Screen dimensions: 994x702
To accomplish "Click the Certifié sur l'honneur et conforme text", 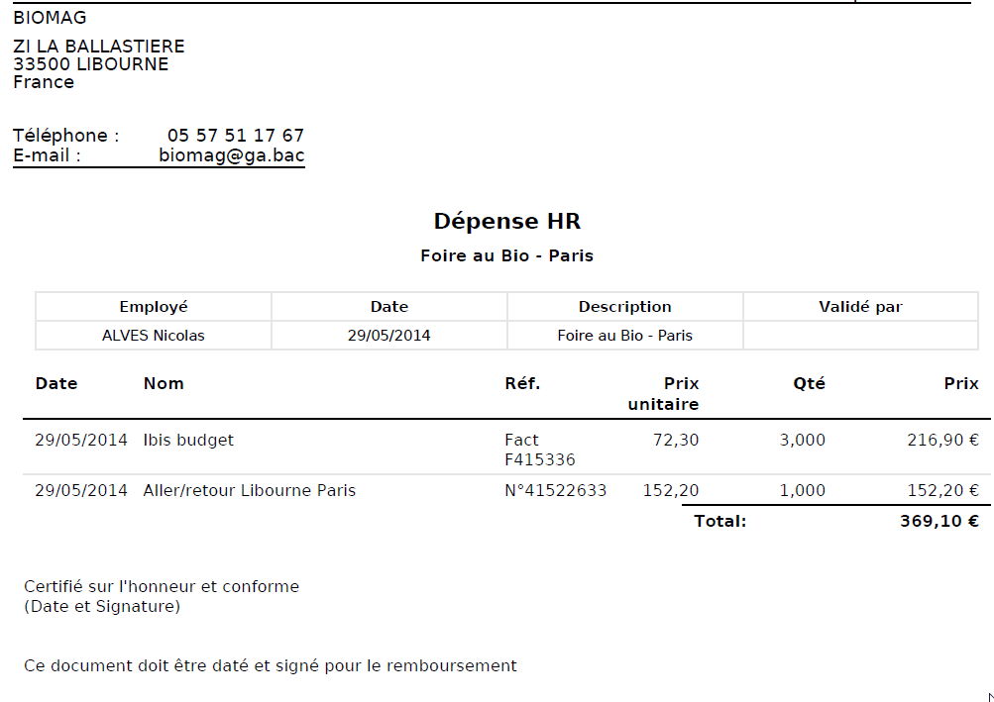I will coord(162,587).
